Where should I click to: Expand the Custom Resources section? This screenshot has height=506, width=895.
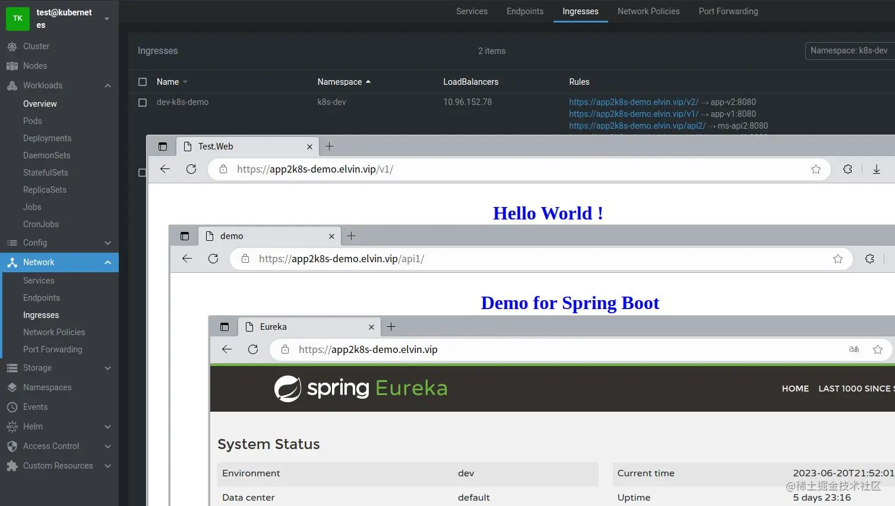tap(107, 466)
